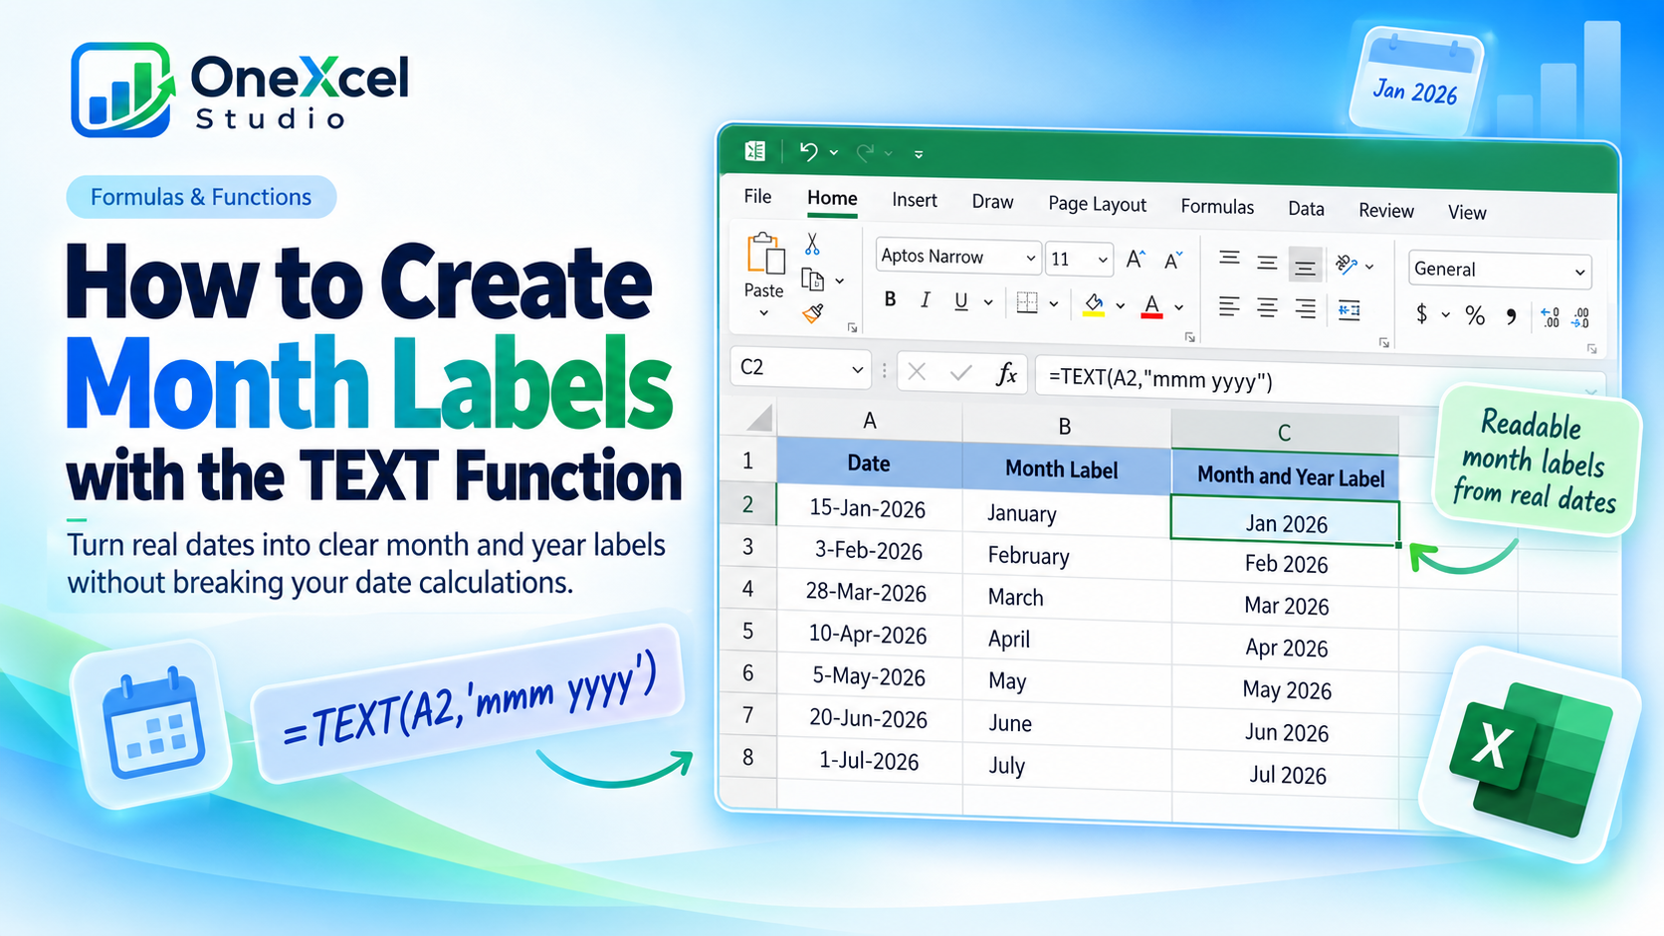Screen dimensions: 1664x936
Task: Click the Month and Year Label header cell
Action: [x=1285, y=475]
